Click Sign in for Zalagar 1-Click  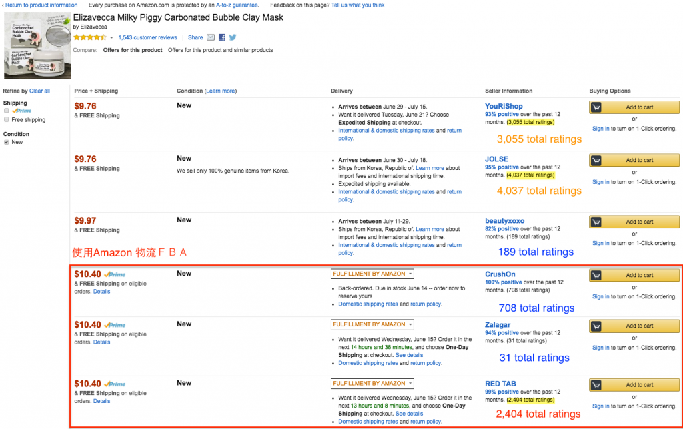tap(601, 348)
